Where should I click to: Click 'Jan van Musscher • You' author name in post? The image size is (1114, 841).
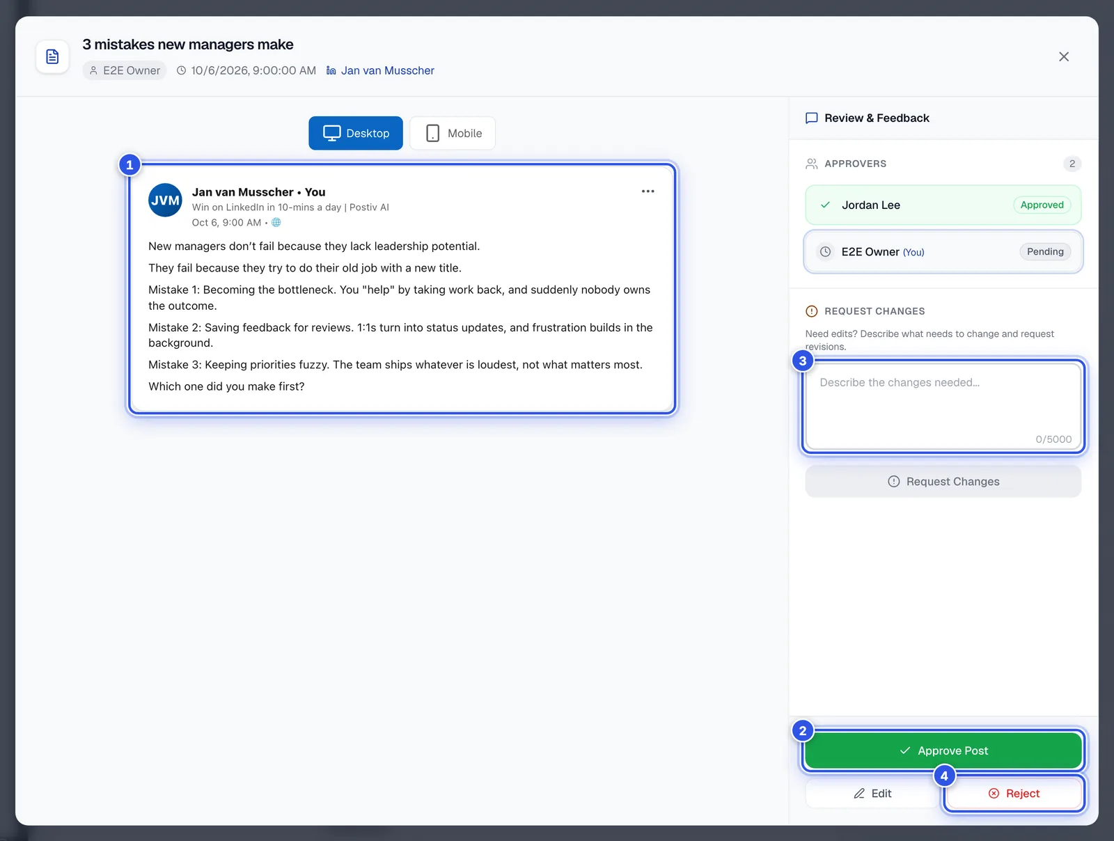pos(259,192)
